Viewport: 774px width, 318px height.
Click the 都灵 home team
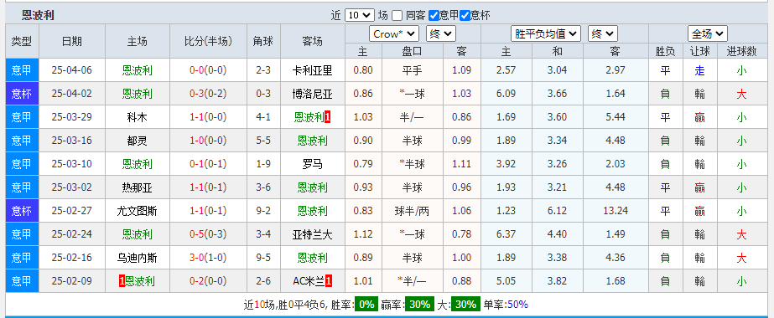138,141
